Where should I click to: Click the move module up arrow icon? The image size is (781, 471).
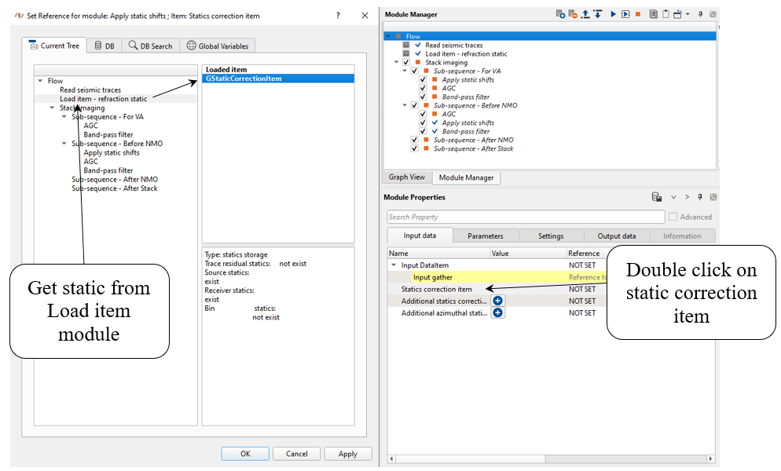[x=585, y=14]
